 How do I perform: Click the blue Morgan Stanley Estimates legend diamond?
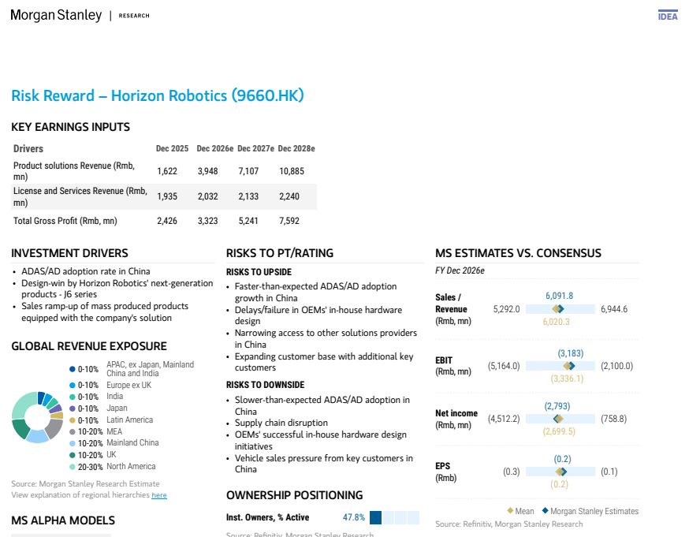tap(546, 511)
